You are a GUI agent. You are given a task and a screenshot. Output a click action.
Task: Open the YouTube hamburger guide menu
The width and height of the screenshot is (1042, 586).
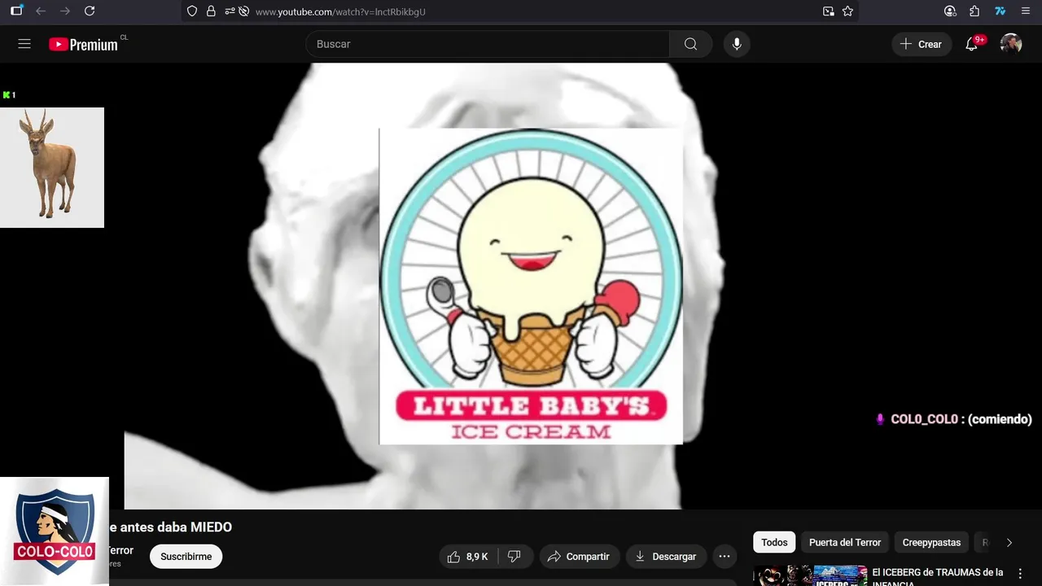[24, 44]
